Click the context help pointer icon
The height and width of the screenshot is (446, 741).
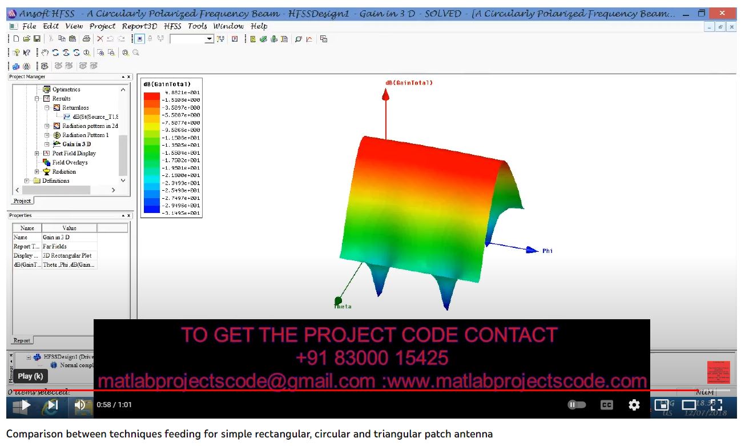click(27, 53)
